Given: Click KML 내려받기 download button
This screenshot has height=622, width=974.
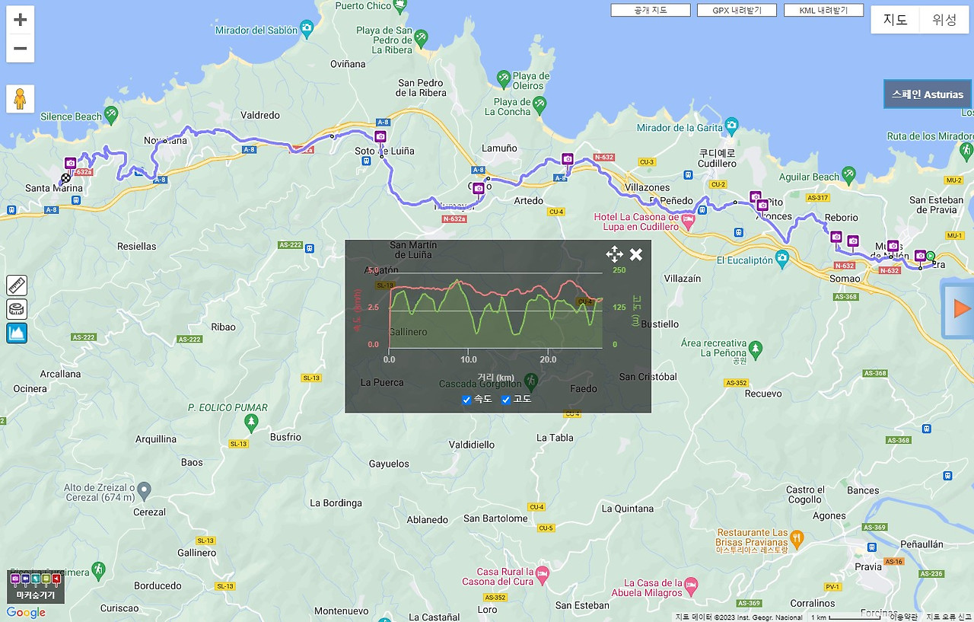Looking at the screenshot, I should (823, 11).
